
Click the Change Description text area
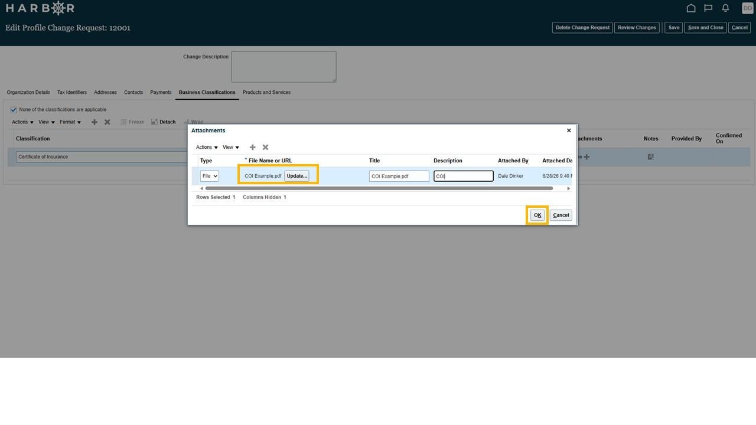click(284, 67)
